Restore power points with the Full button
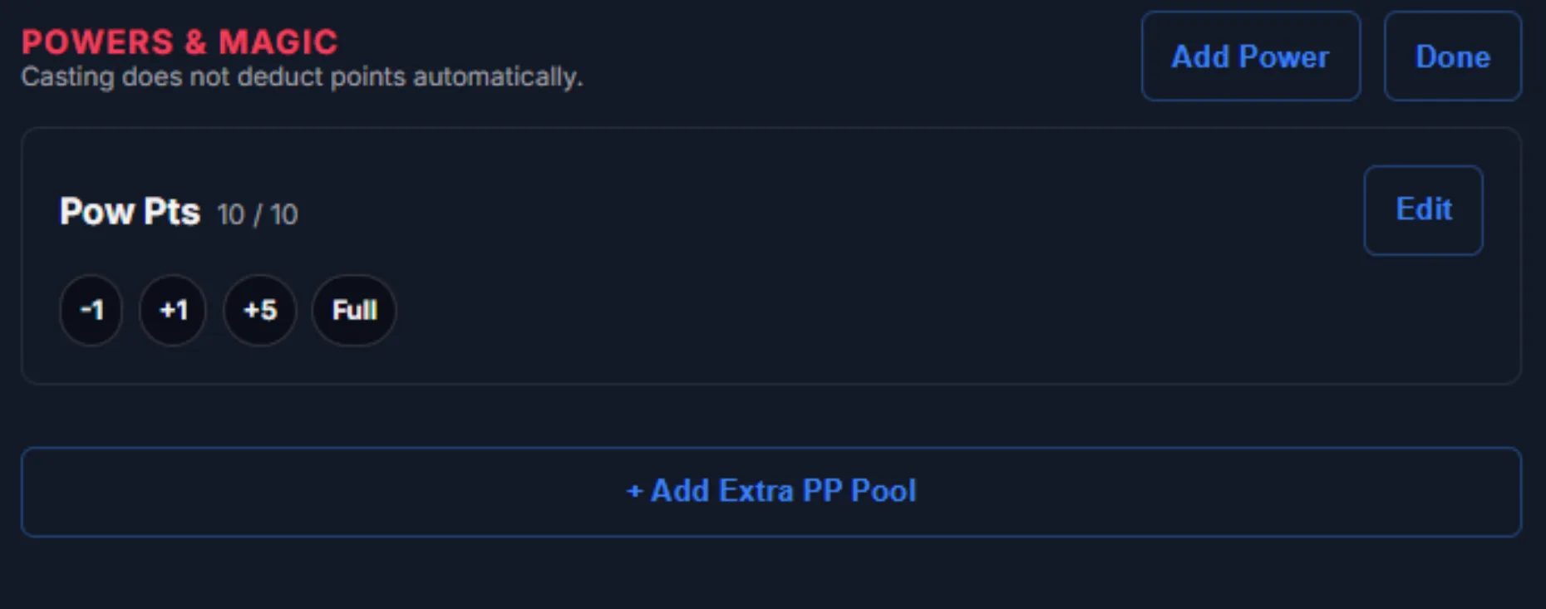The height and width of the screenshot is (609, 1546). coord(355,311)
